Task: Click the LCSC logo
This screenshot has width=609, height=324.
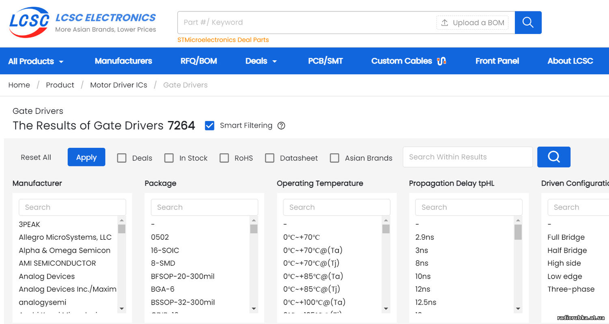Action: 29,22
